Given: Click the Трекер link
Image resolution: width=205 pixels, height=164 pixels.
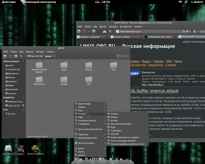Looking at the screenshot, I should point(158,61).
